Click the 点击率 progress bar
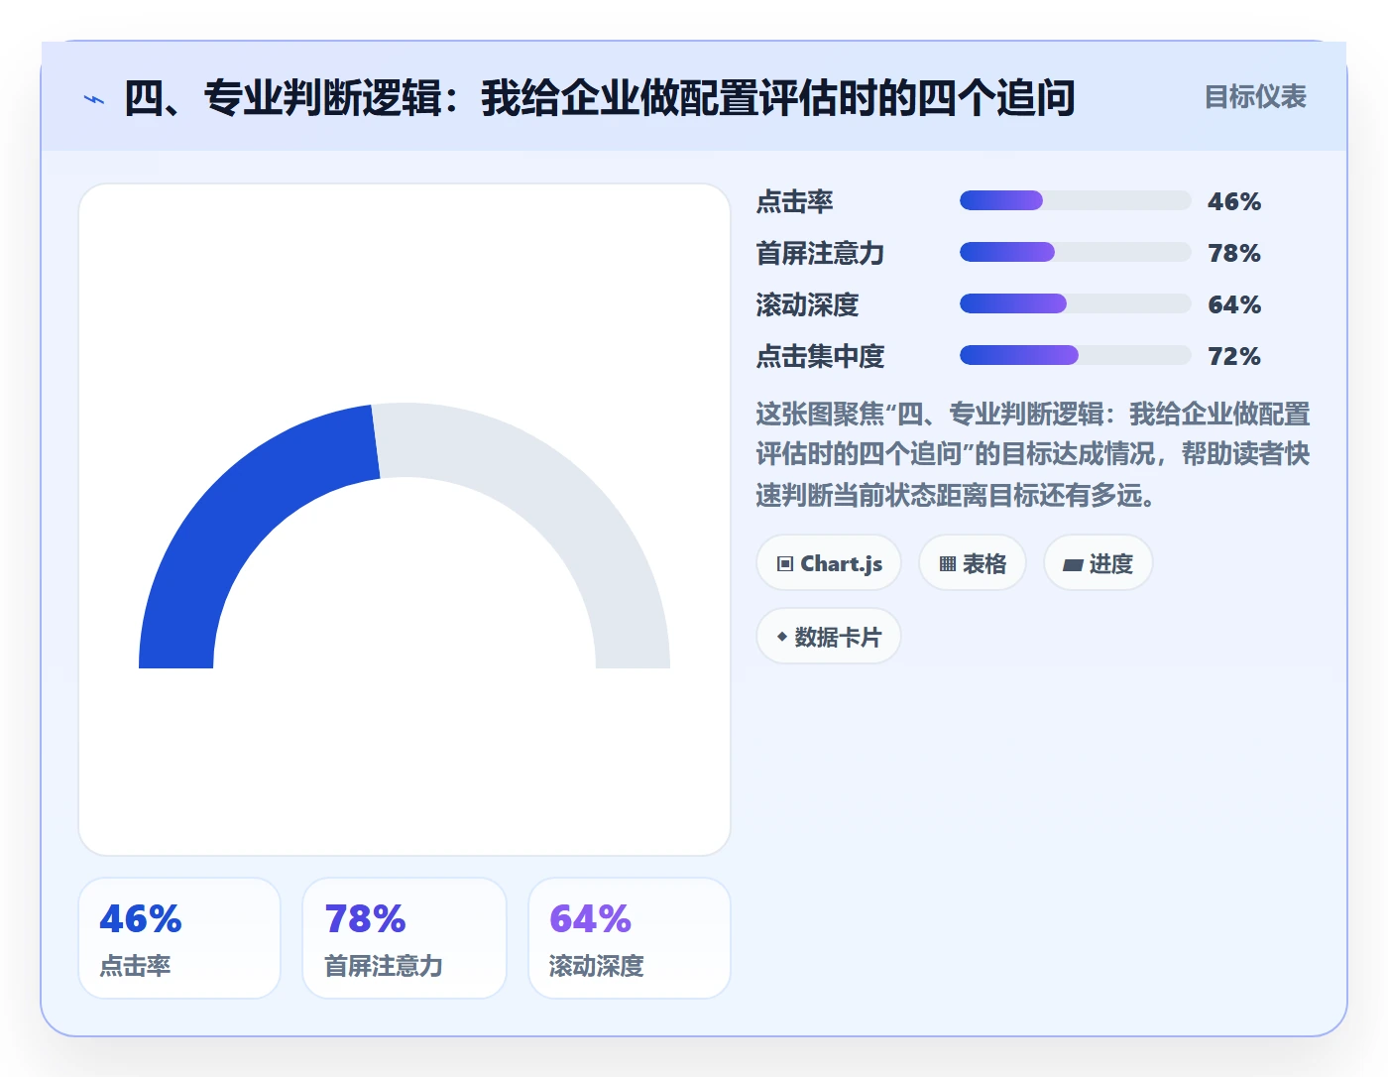This screenshot has width=1388, height=1077. pos(1075,200)
